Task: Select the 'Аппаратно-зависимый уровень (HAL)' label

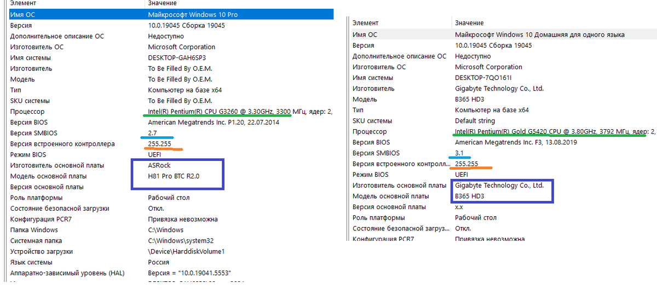Action: (x=67, y=273)
